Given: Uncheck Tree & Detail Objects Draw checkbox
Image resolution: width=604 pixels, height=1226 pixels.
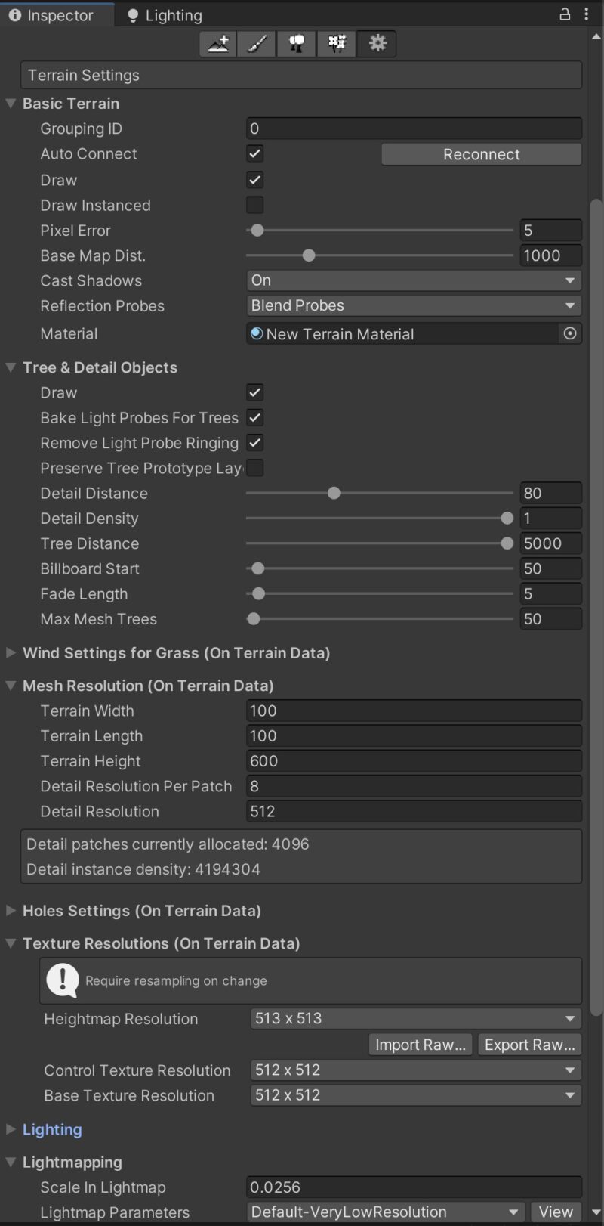Looking at the screenshot, I should click(255, 392).
